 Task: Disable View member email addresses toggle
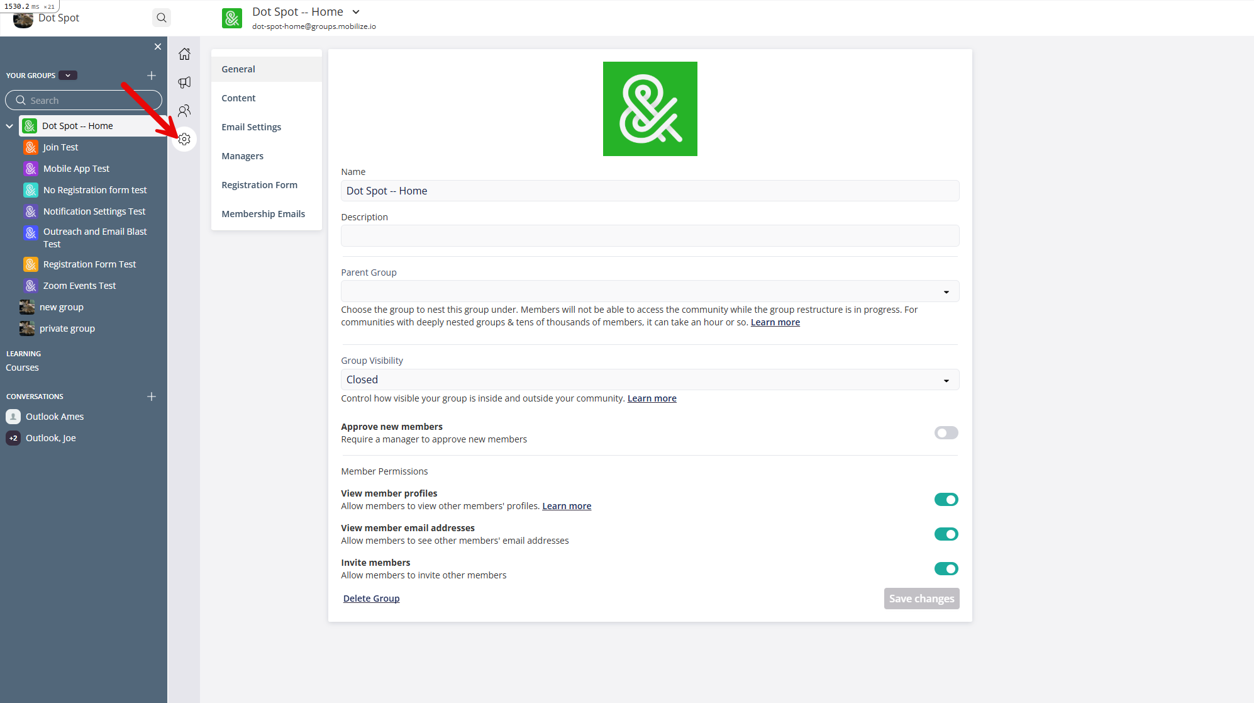[946, 534]
